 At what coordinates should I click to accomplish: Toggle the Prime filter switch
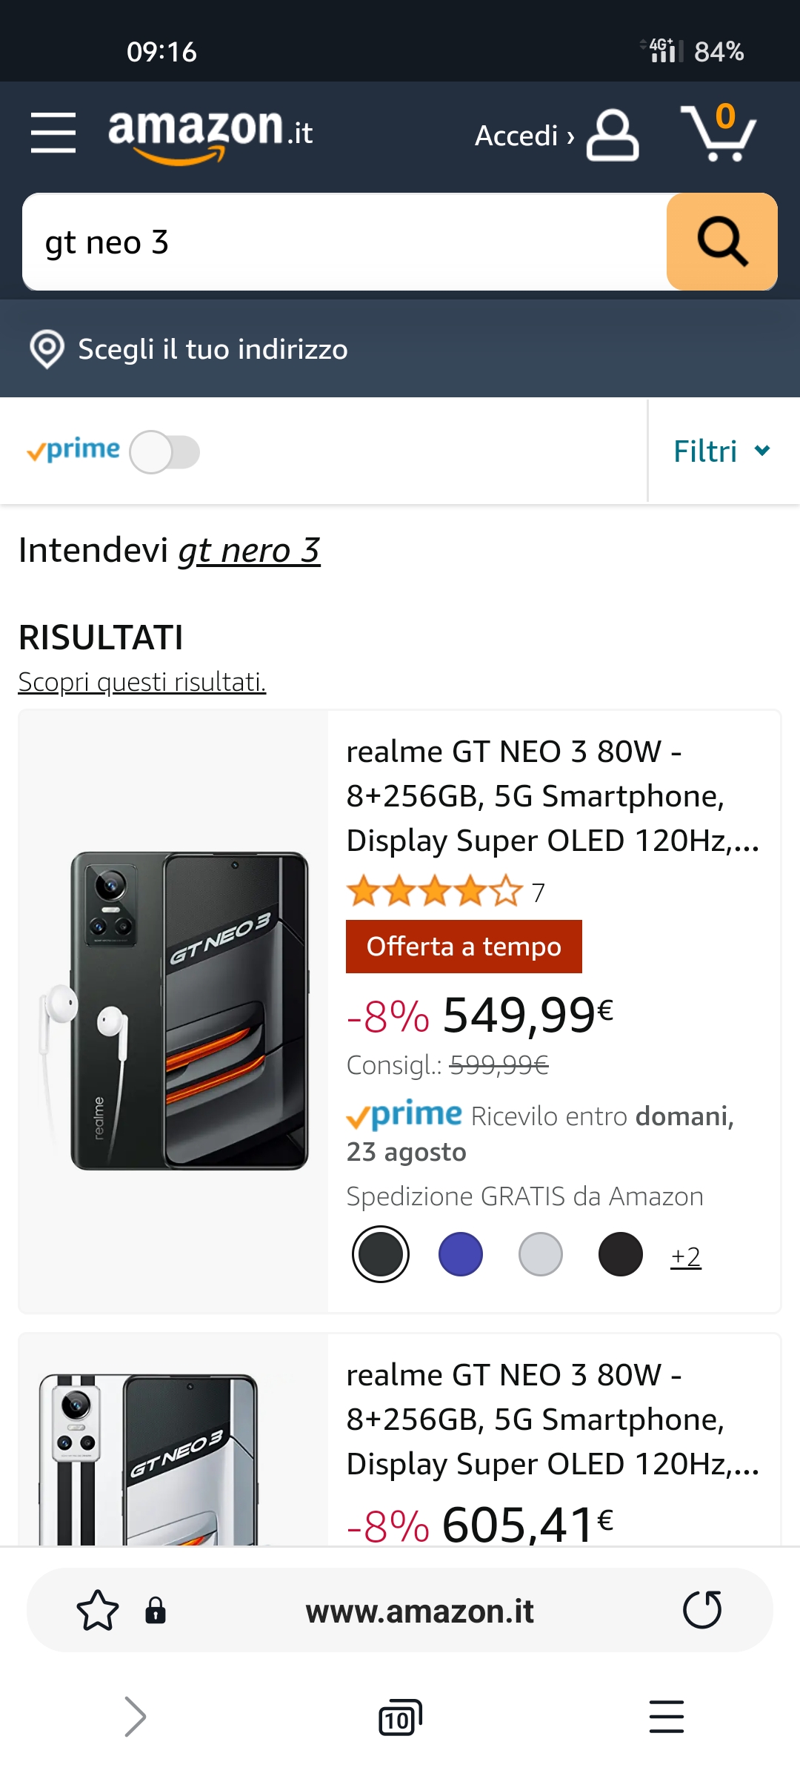tap(164, 451)
